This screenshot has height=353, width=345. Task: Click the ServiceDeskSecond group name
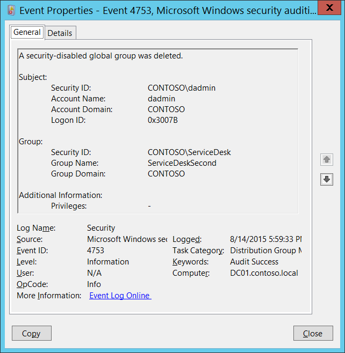point(182,163)
